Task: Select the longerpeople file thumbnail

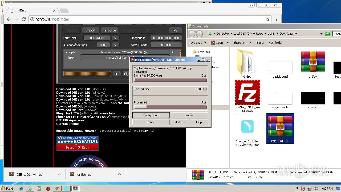Action: [280, 100]
